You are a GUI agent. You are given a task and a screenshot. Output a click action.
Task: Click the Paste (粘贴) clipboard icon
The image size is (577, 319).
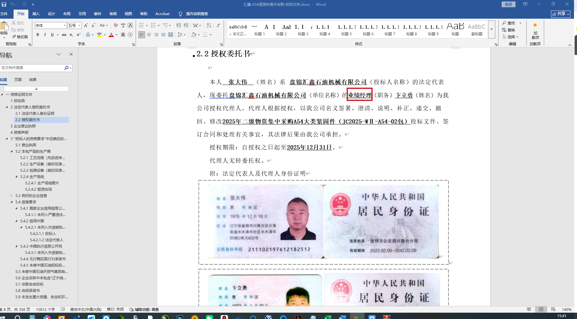coord(4,27)
